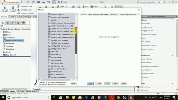
Task: Open the dropdown arrow next to Open
Action: (x=36, y=2)
